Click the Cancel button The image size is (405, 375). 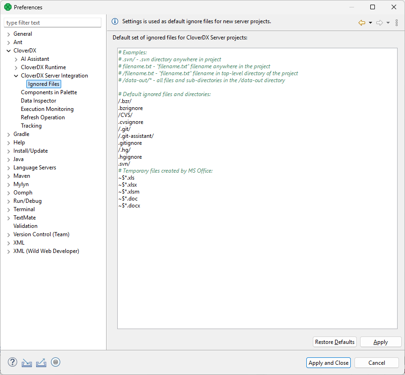376,363
